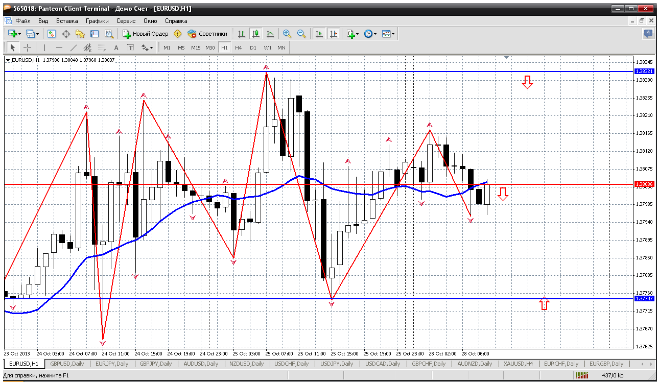
Task: Click the Советники button
Action: tap(207, 34)
